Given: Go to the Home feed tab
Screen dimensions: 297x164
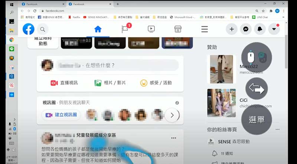Looking at the screenshot, I should (x=98, y=29).
